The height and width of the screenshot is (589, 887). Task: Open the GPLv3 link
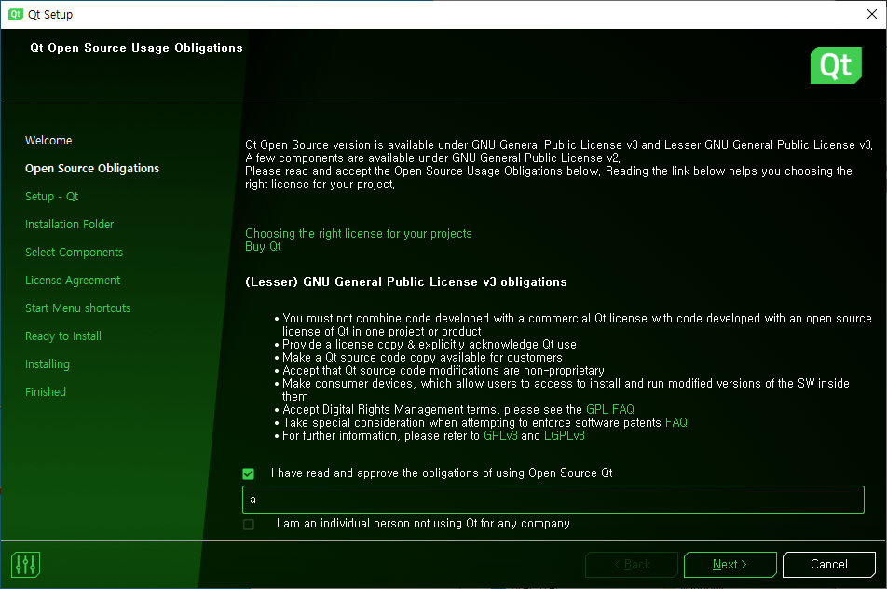(x=500, y=435)
